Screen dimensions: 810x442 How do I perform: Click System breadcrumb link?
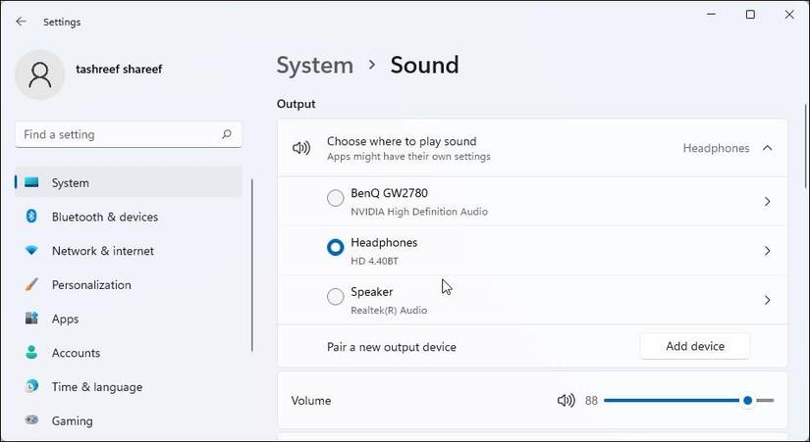314,66
